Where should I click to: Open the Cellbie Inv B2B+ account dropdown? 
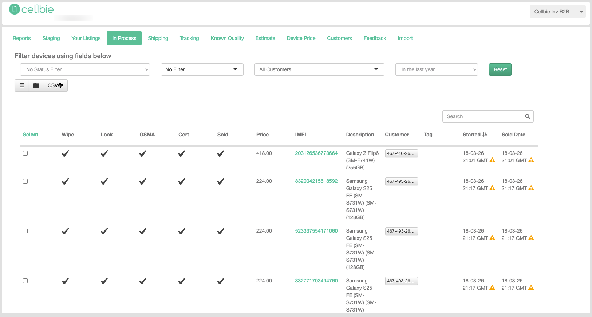pyautogui.click(x=557, y=12)
